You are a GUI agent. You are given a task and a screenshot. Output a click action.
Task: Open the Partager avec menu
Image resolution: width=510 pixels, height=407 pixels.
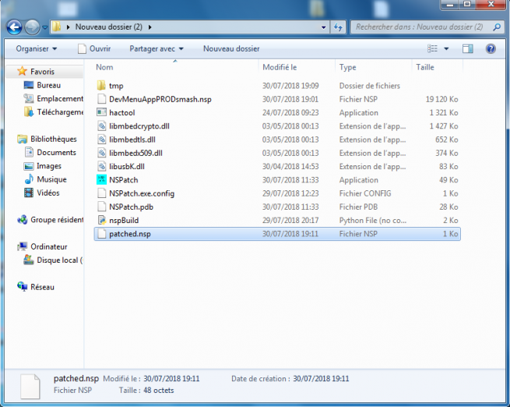(157, 49)
